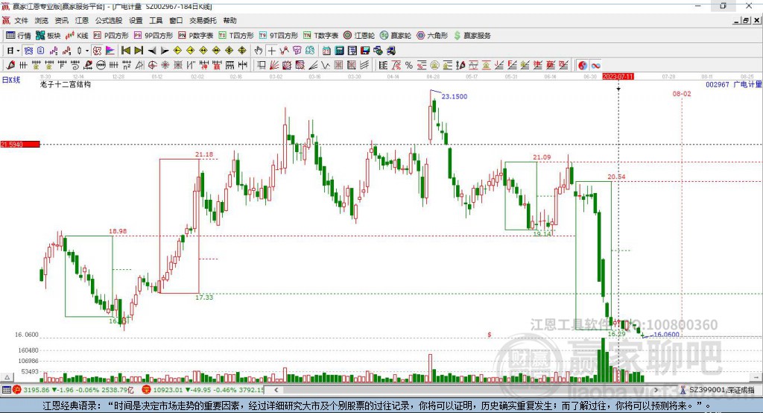763x413 pixels.
Task: Click the save floppy disk icon
Action: click(365, 51)
